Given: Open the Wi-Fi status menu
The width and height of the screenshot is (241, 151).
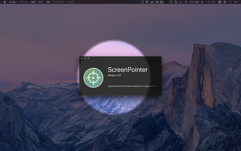Looking at the screenshot, I should click(x=186, y=2).
